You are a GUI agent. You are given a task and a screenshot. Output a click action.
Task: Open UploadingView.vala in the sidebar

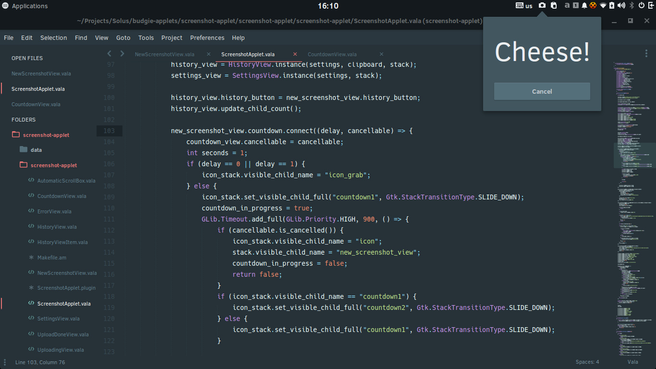[x=61, y=350]
